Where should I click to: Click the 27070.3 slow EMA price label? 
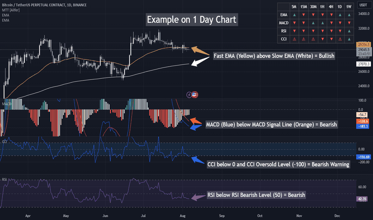[x=363, y=64]
